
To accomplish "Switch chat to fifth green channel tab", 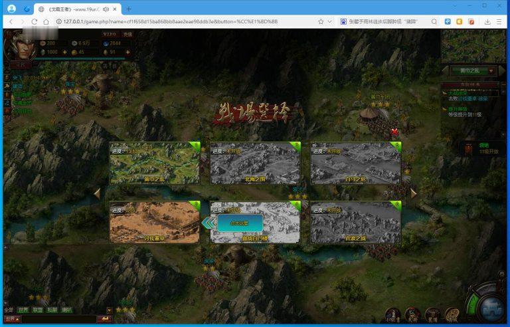I will (66, 310).
